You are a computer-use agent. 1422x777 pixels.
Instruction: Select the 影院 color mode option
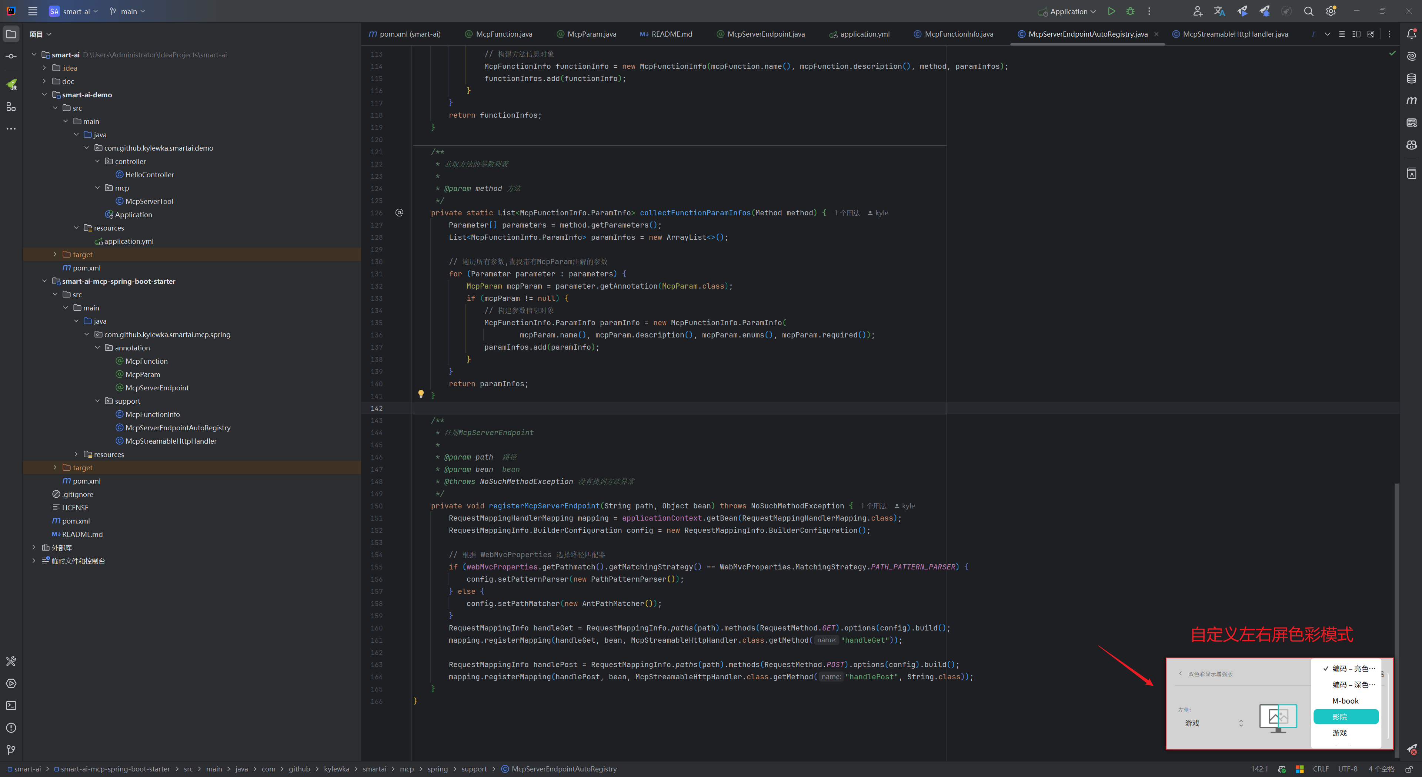1345,717
